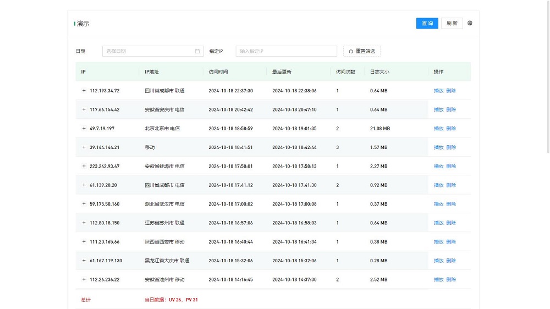Delete record for 61.167.119.130
Viewport: 550px width, 309px height.
(451, 261)
